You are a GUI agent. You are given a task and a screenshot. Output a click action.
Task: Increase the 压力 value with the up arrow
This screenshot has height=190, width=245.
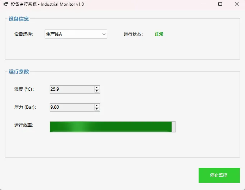[96, 105]
